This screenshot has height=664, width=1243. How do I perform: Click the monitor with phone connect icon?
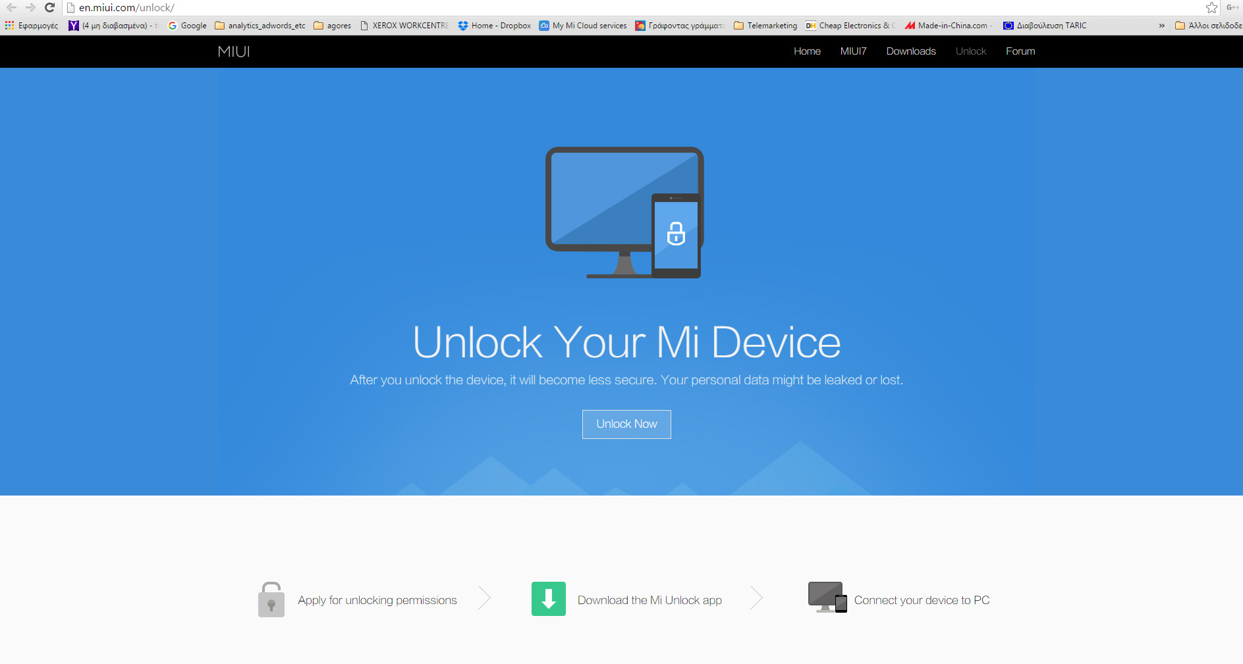click(x=827, y=598)
